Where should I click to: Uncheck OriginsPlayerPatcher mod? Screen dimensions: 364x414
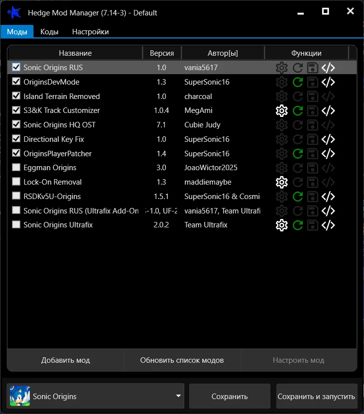tap(16, 153)
